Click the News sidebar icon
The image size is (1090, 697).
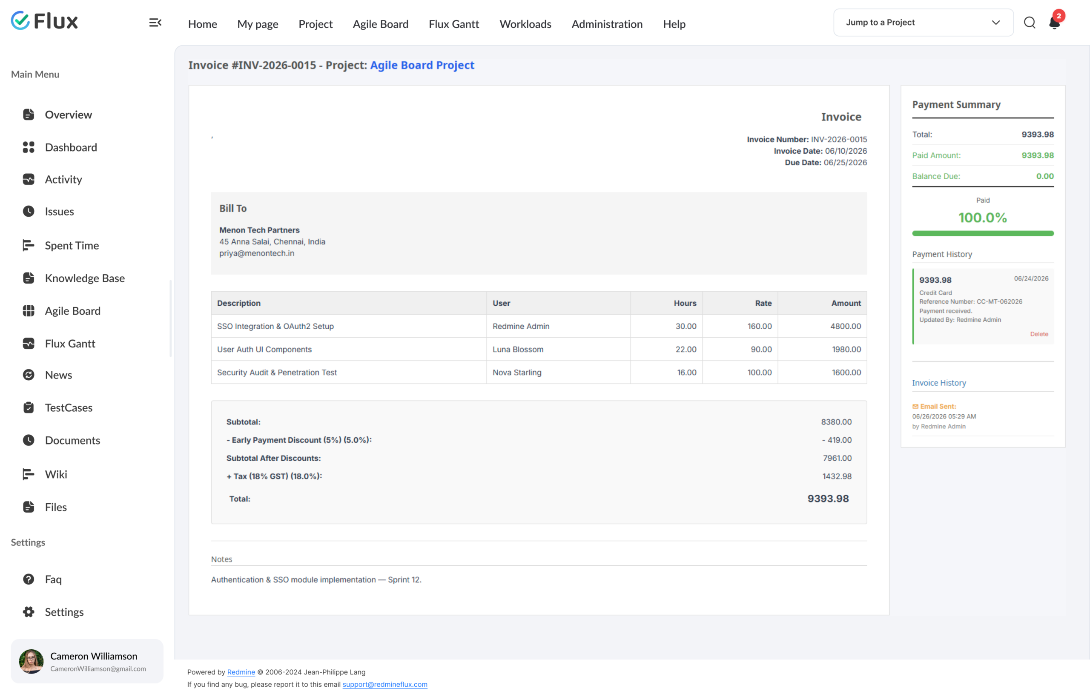29,375
